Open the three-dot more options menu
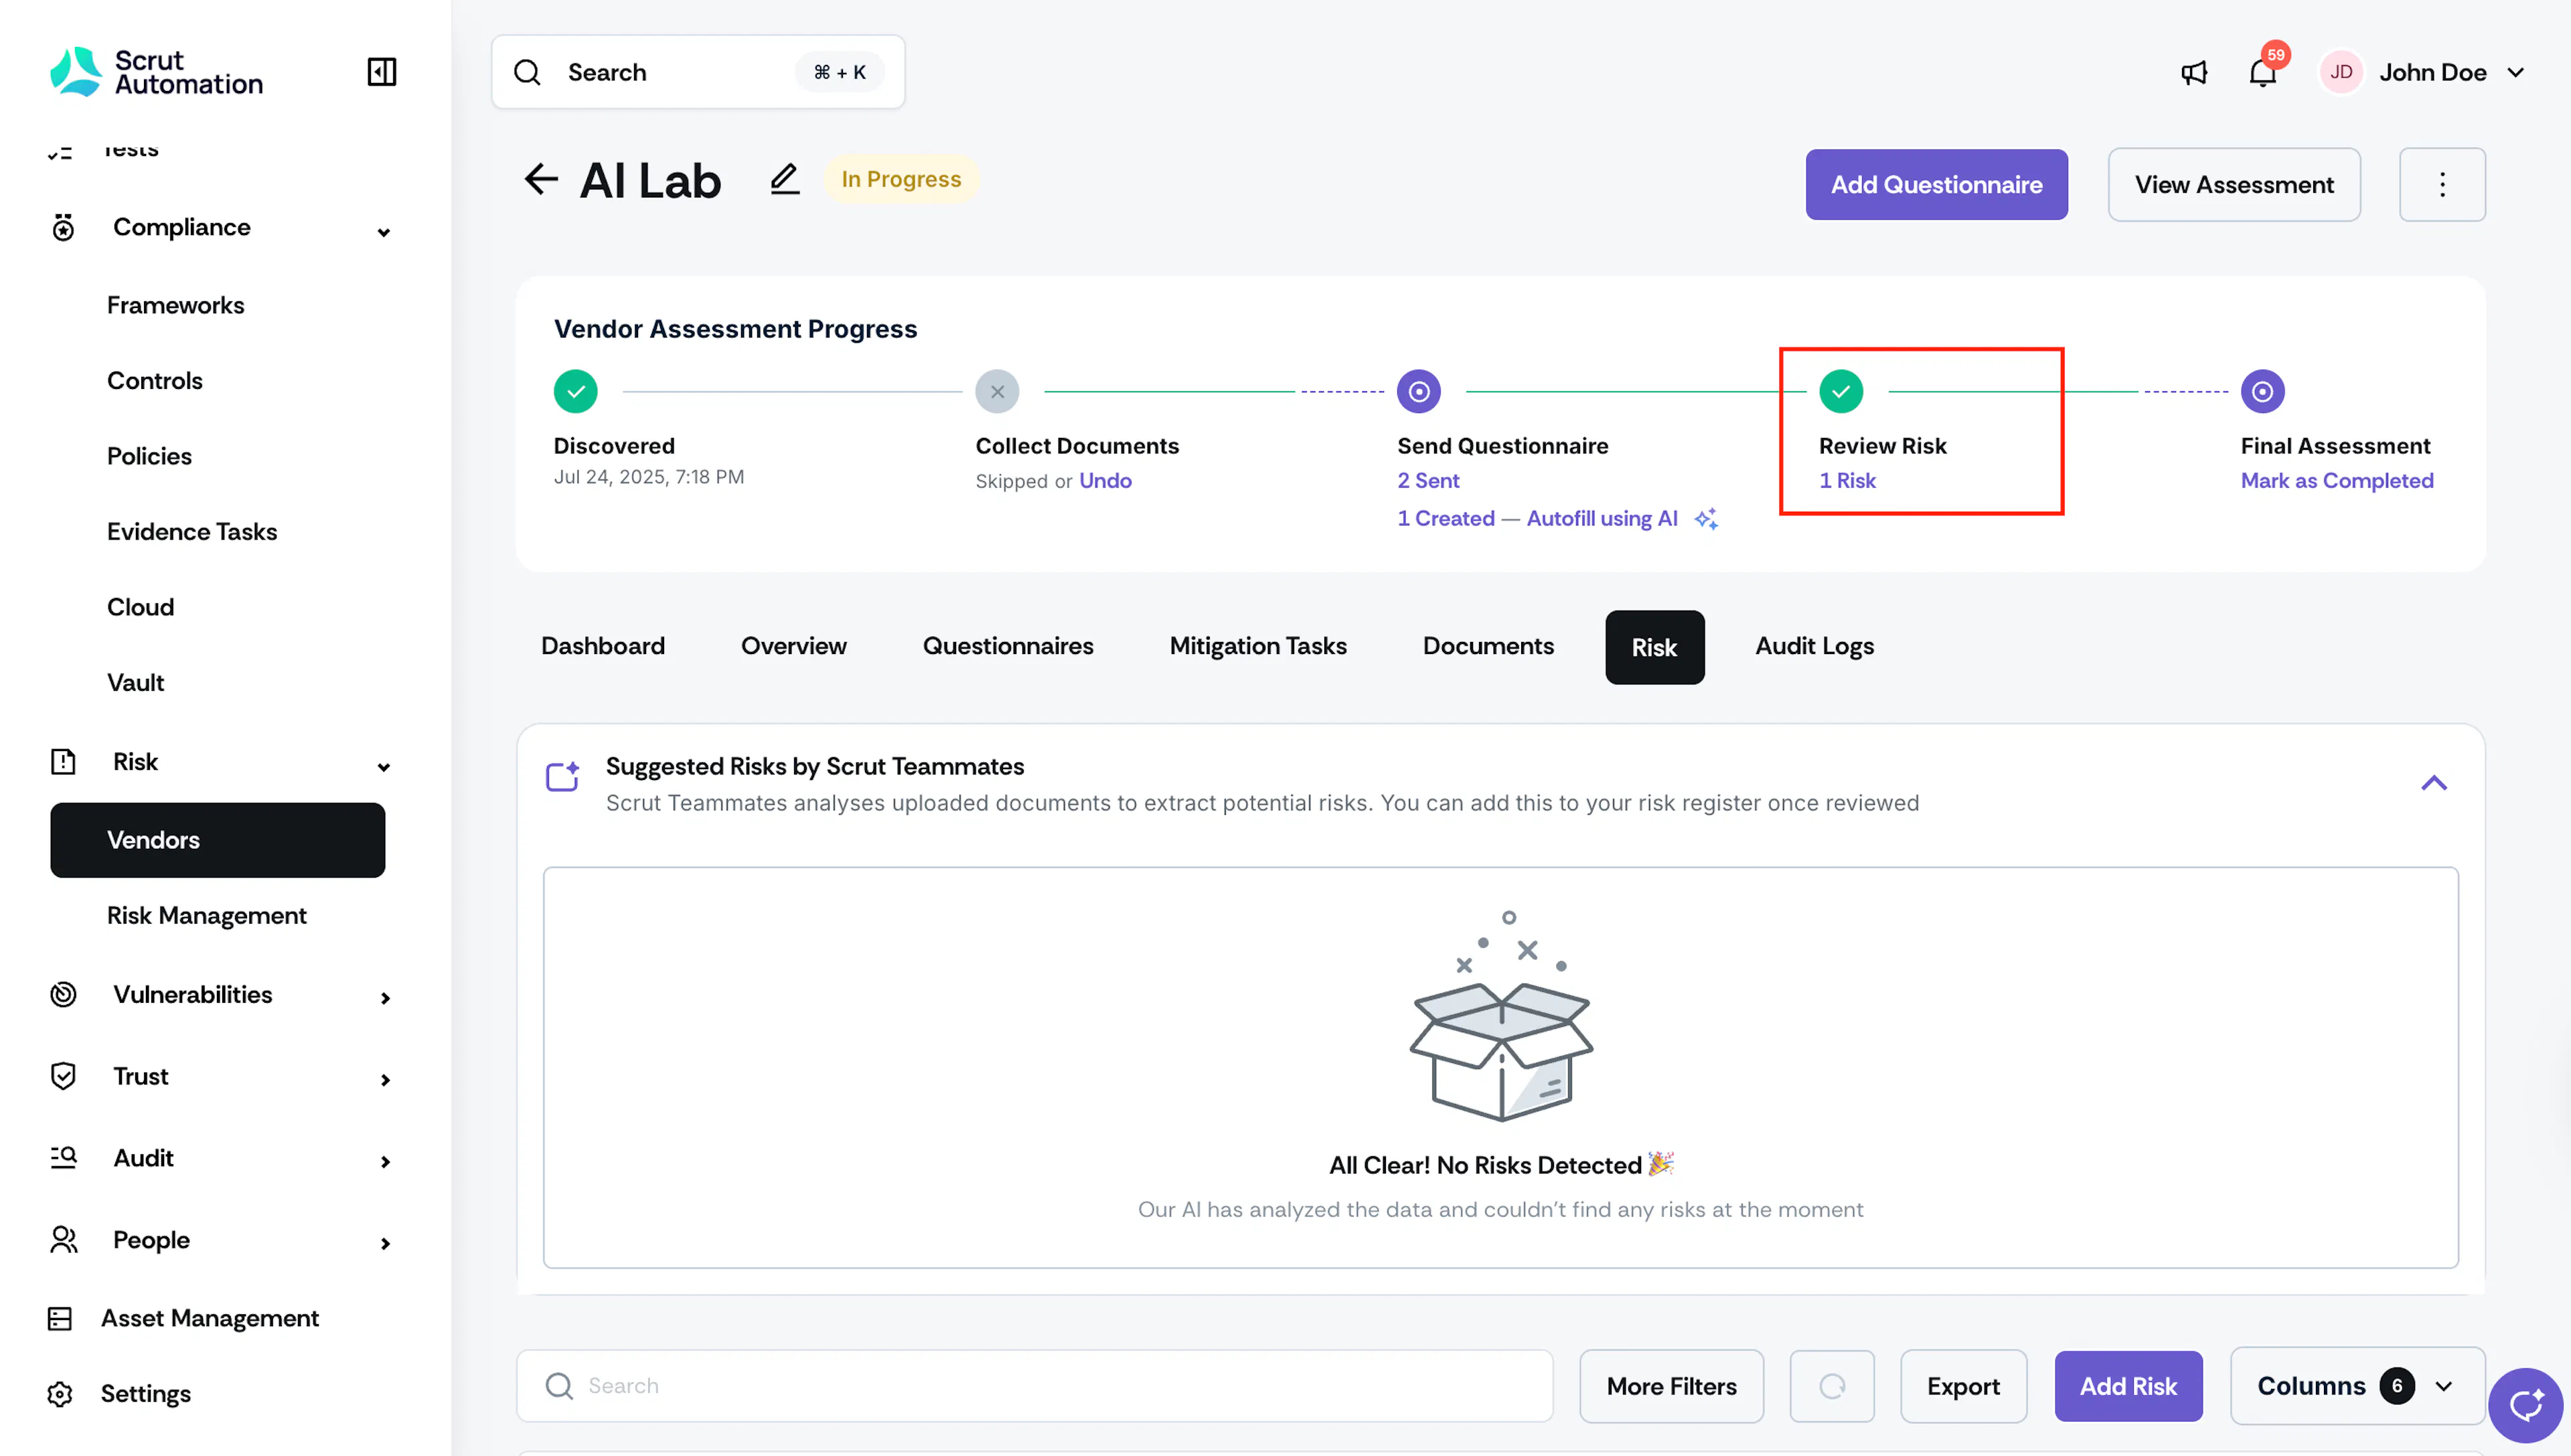2571x1456 pixels. click(x=2441, y=185)
